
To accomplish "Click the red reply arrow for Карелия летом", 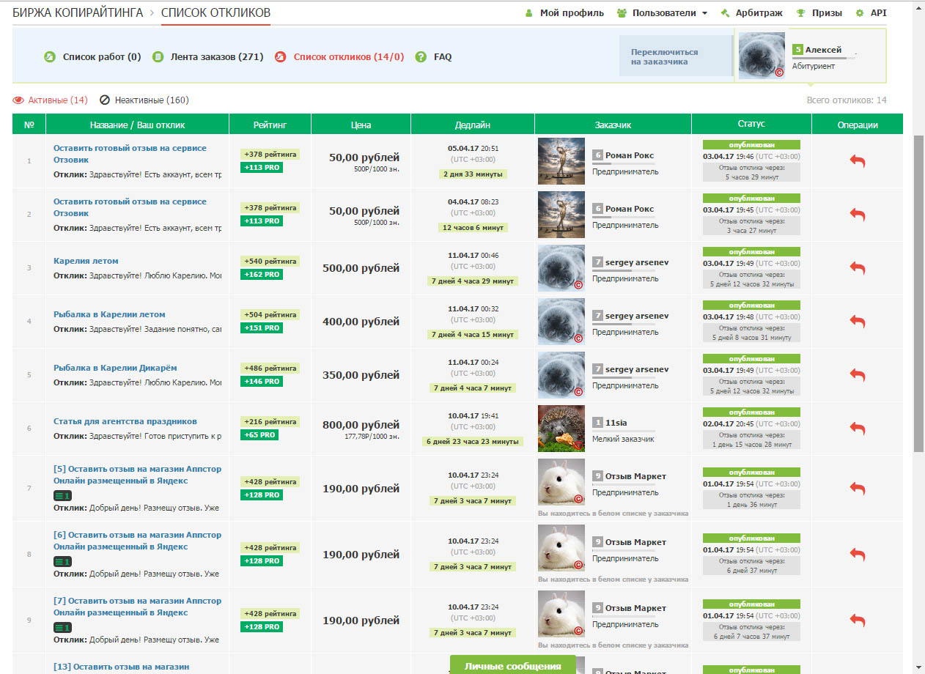I will pyautogui.click(x=858, y=268).
